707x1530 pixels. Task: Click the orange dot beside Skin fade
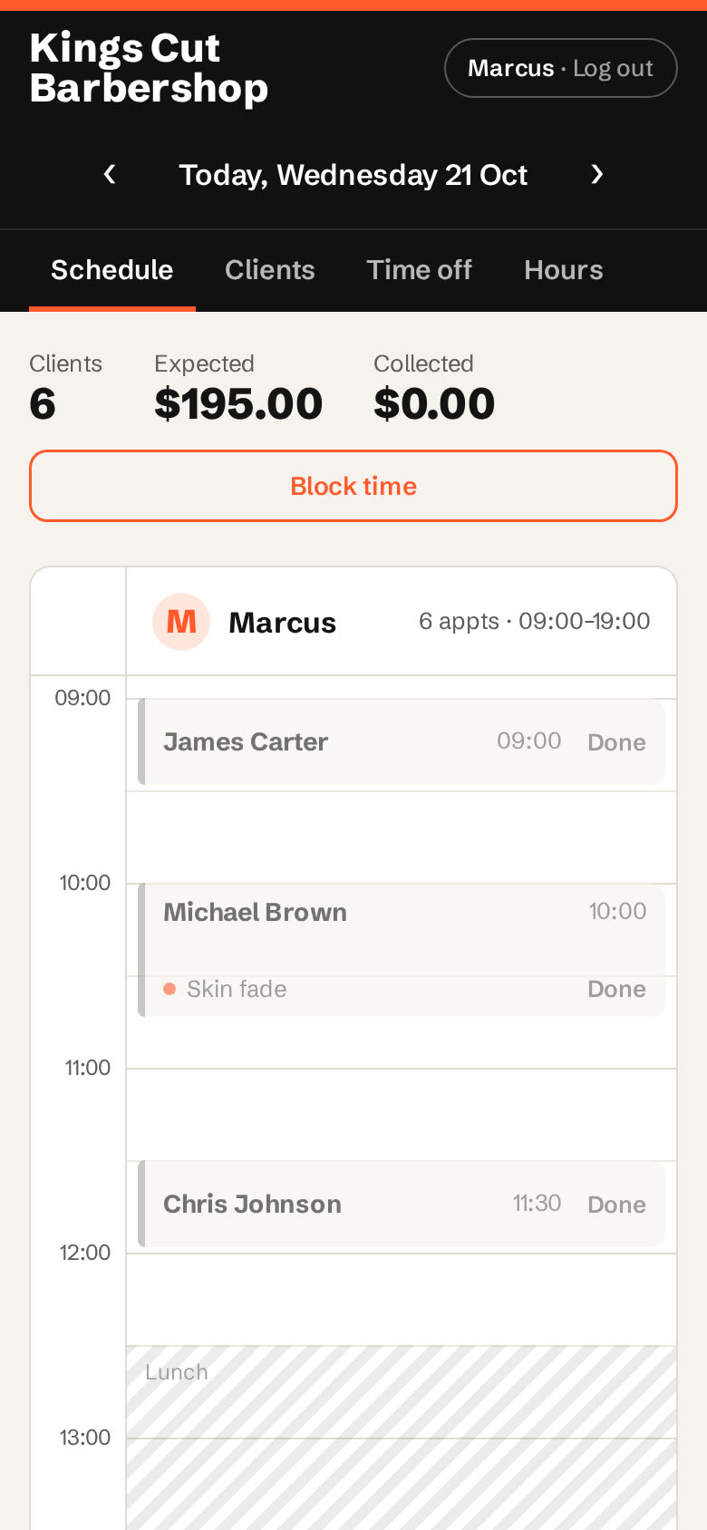pos(169,989)
